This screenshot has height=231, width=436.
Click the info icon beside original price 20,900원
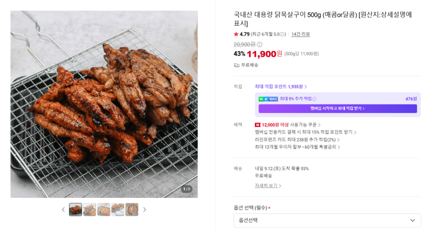(260, 45)
